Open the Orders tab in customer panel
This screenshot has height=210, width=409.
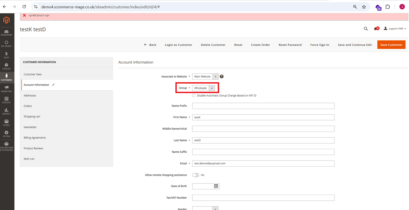(x=28, y=106)
